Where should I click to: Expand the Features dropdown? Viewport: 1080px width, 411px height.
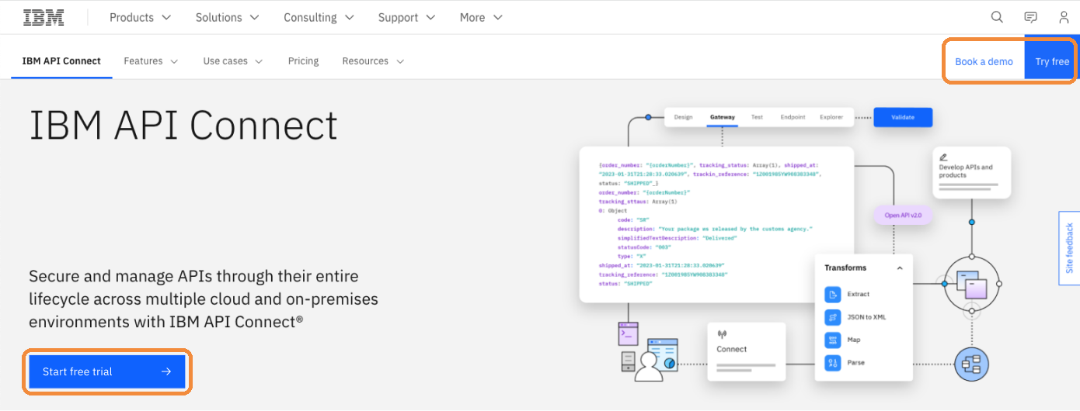pos(151,60)
